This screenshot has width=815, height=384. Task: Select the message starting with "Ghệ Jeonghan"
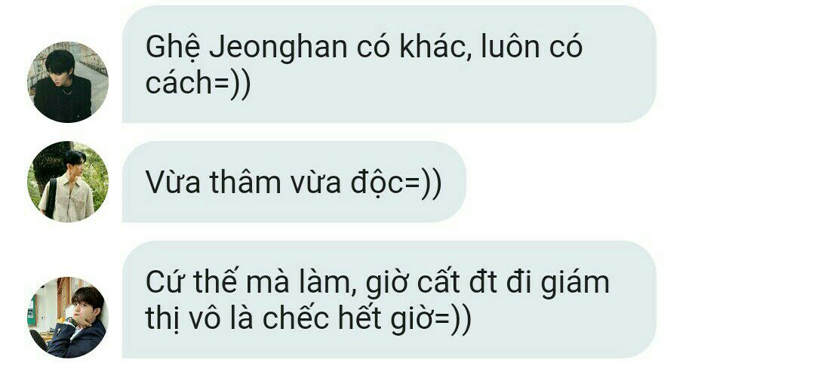[x=389, y=64]
